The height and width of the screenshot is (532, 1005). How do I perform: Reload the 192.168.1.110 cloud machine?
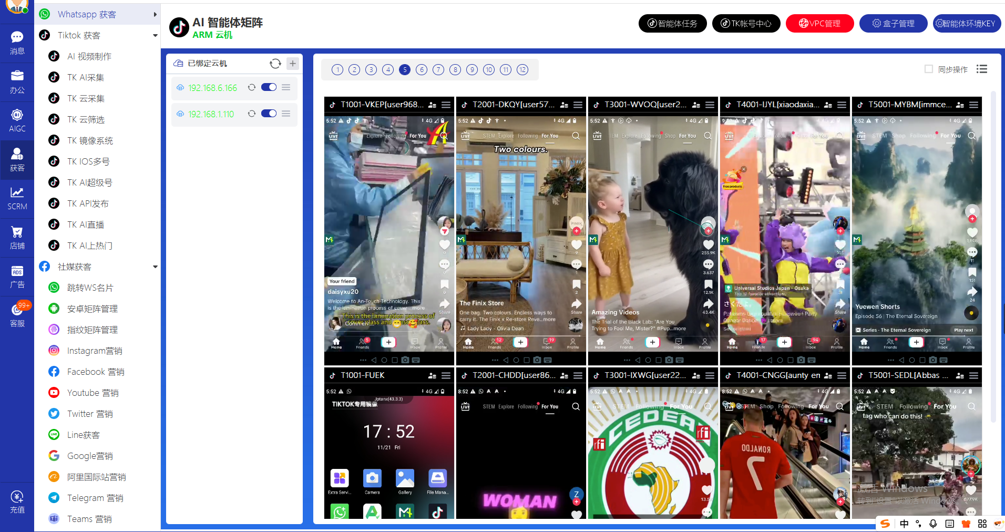pyautogui.click(x=252, y=114)
